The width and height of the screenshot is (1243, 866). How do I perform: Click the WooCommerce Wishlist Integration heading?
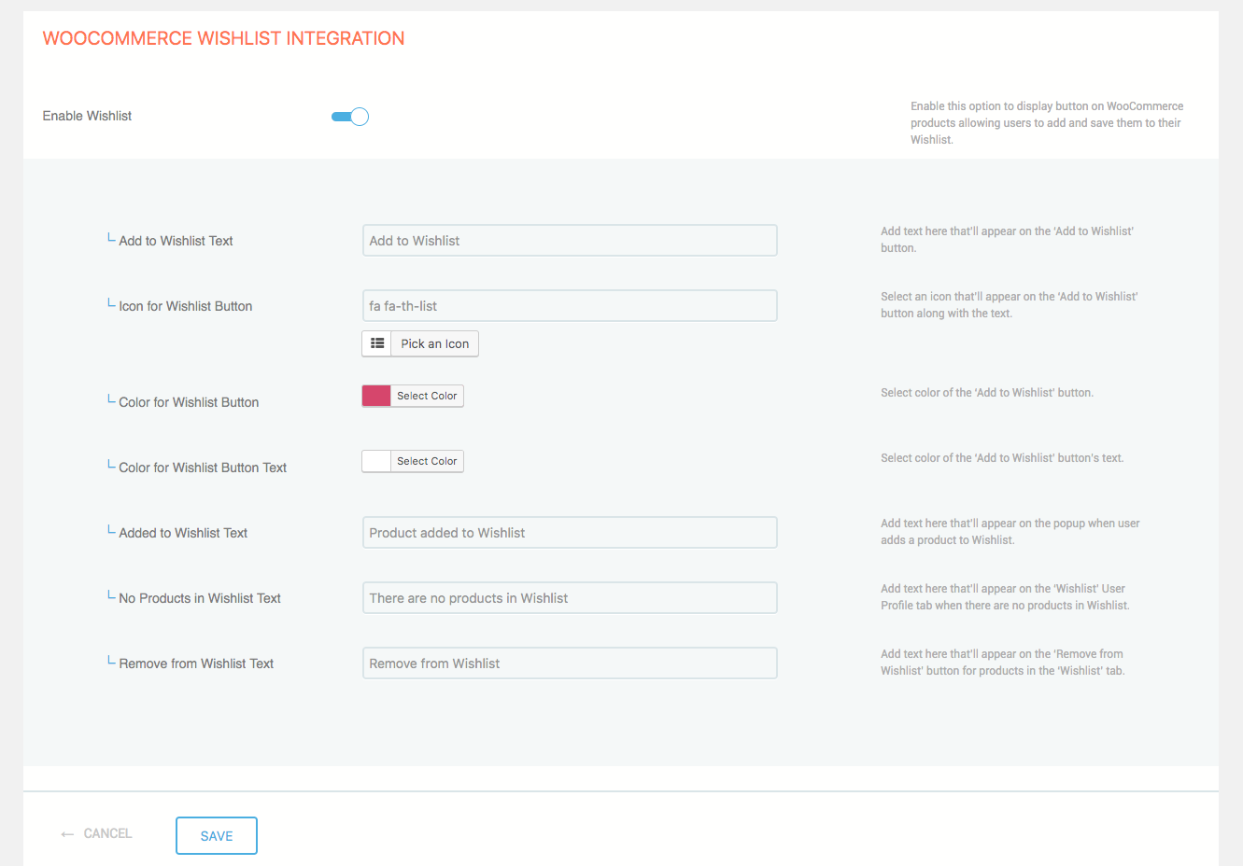(x=223, y=38)
